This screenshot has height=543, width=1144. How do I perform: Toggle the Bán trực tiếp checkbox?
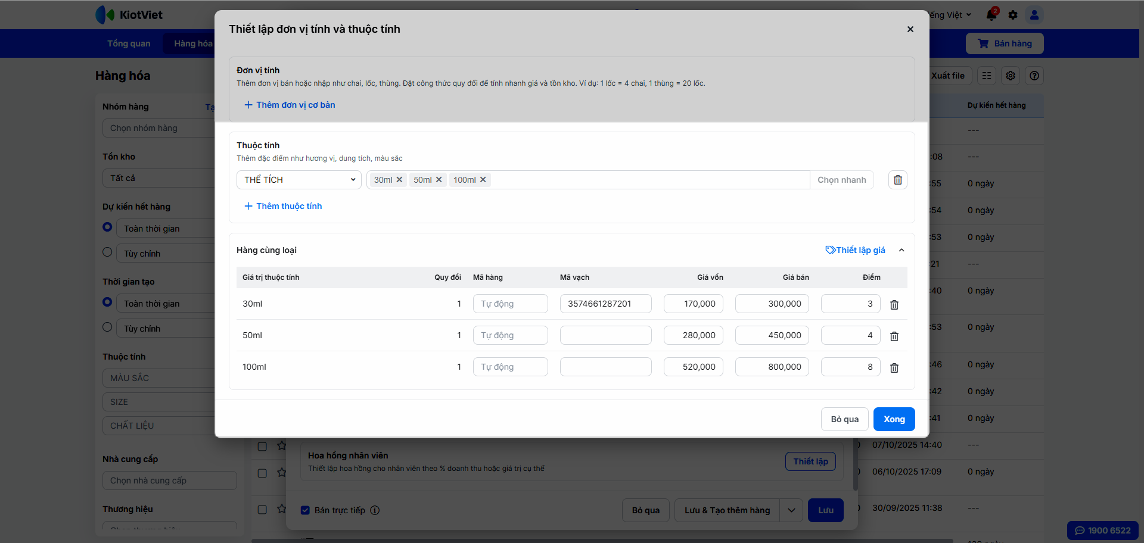[305, 510]
